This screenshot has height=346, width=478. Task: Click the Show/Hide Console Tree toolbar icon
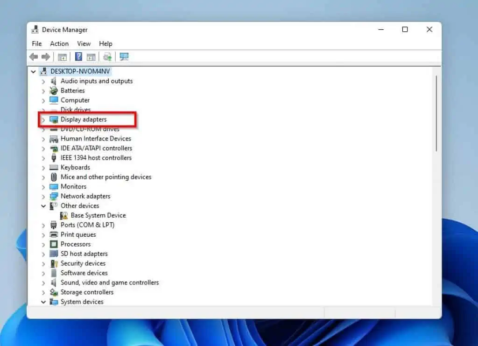[x=62, y=56]
